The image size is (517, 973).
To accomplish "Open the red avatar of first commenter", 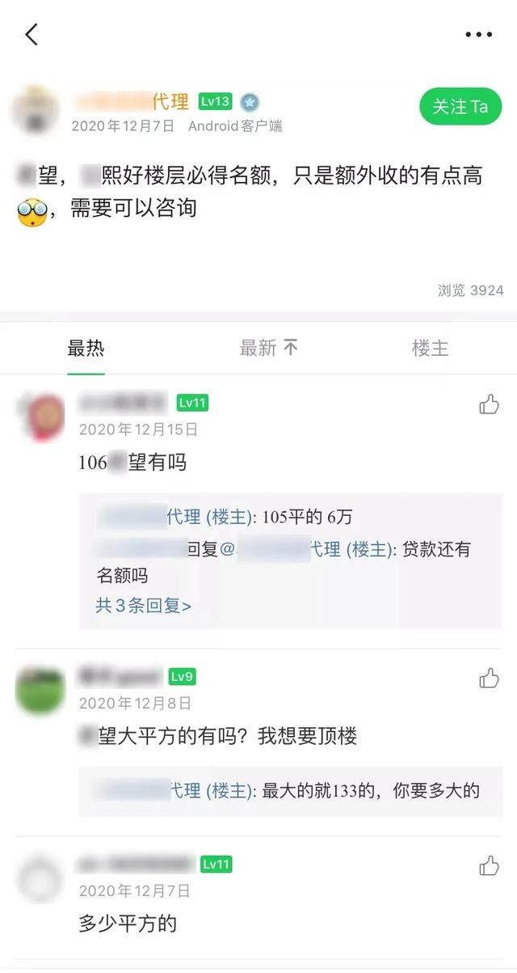I will point(40,417).
